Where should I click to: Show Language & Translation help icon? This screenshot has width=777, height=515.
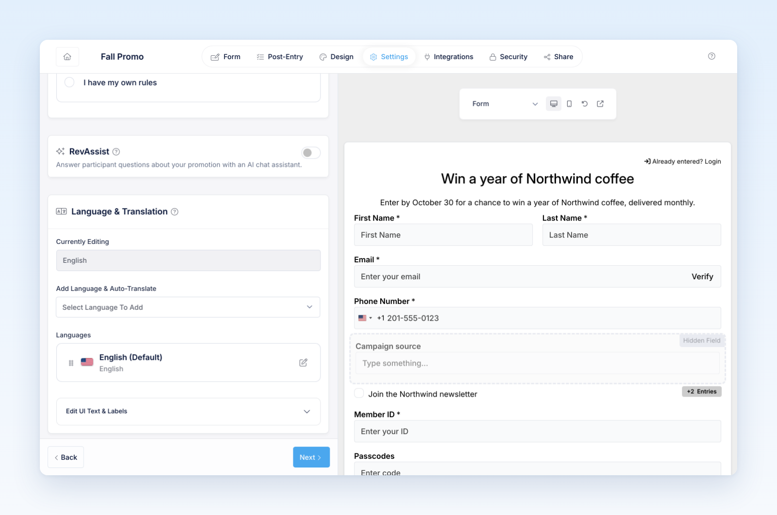(x=175, y=212)
